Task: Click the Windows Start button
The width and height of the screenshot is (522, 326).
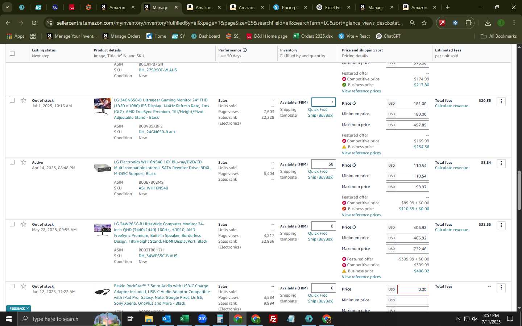Action: [9, 319]
